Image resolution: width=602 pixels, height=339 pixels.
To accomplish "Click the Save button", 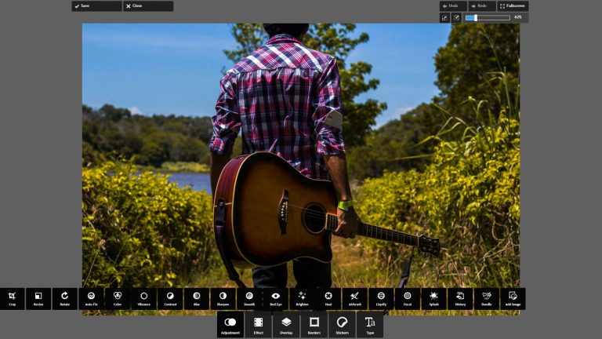I will tap(96, 5).
